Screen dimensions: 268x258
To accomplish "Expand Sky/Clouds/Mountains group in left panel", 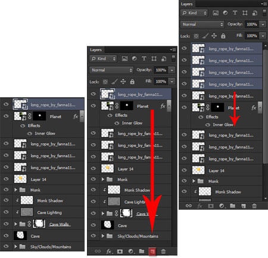I will tap(15, 247).
